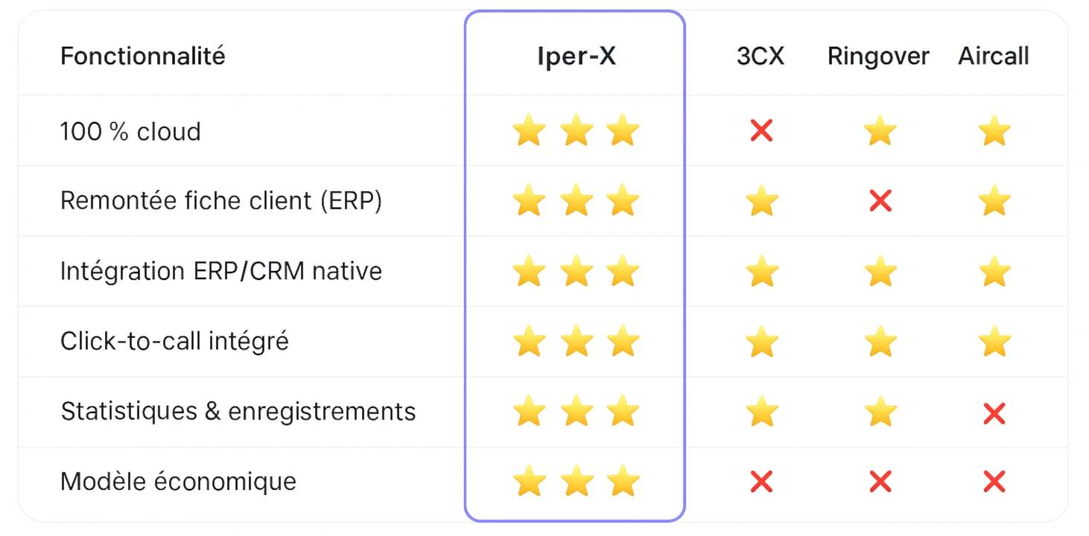Click the Aircall column header
Viewport: 1089px width, 536px height.
tap(994, 57)
